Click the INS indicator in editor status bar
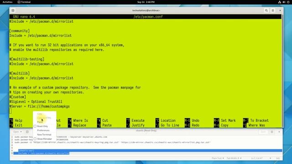Image resolution: width=292 pixels, height=164 pixels. 278,158
